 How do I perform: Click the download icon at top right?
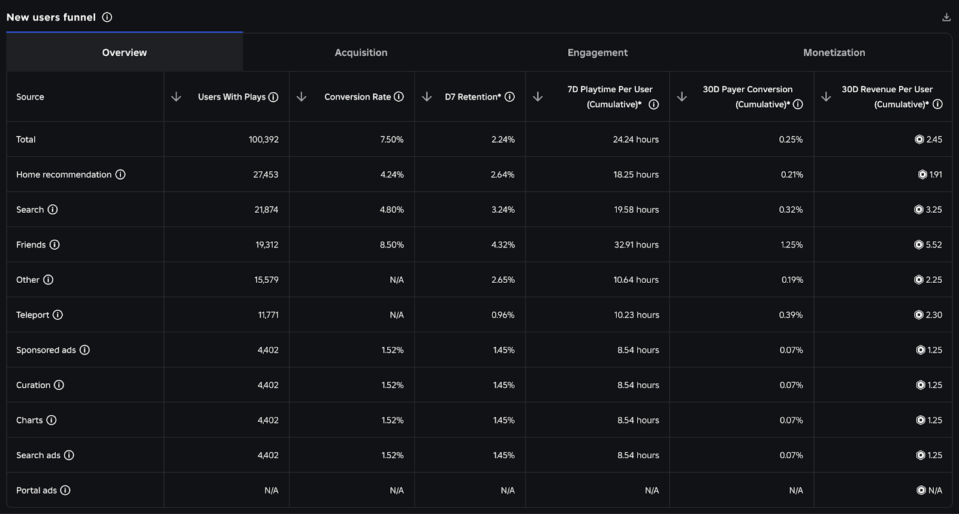946,17
